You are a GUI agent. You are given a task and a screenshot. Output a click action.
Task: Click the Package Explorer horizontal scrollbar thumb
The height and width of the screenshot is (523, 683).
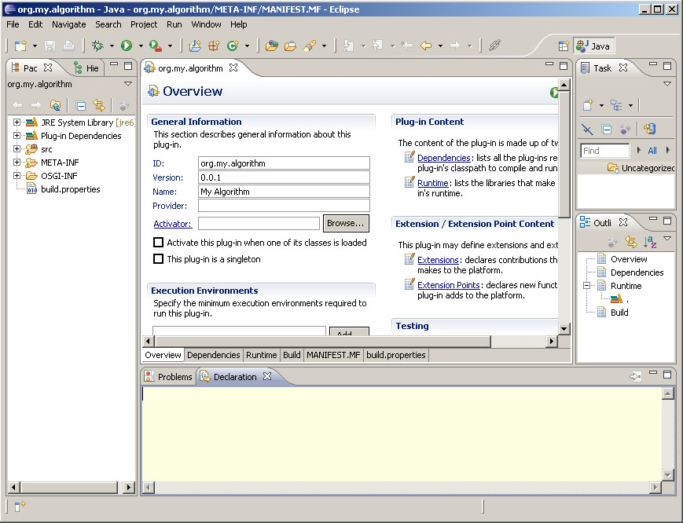[69, 488]
